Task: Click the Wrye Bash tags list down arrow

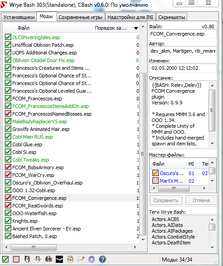Action: click(x=212, y=247)
